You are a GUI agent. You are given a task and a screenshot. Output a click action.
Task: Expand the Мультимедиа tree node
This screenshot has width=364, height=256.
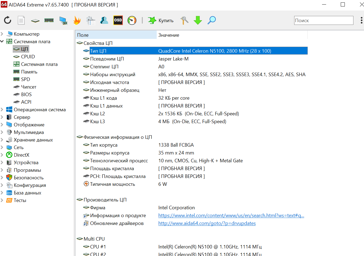pyautogui.click(x=2, y=132)
